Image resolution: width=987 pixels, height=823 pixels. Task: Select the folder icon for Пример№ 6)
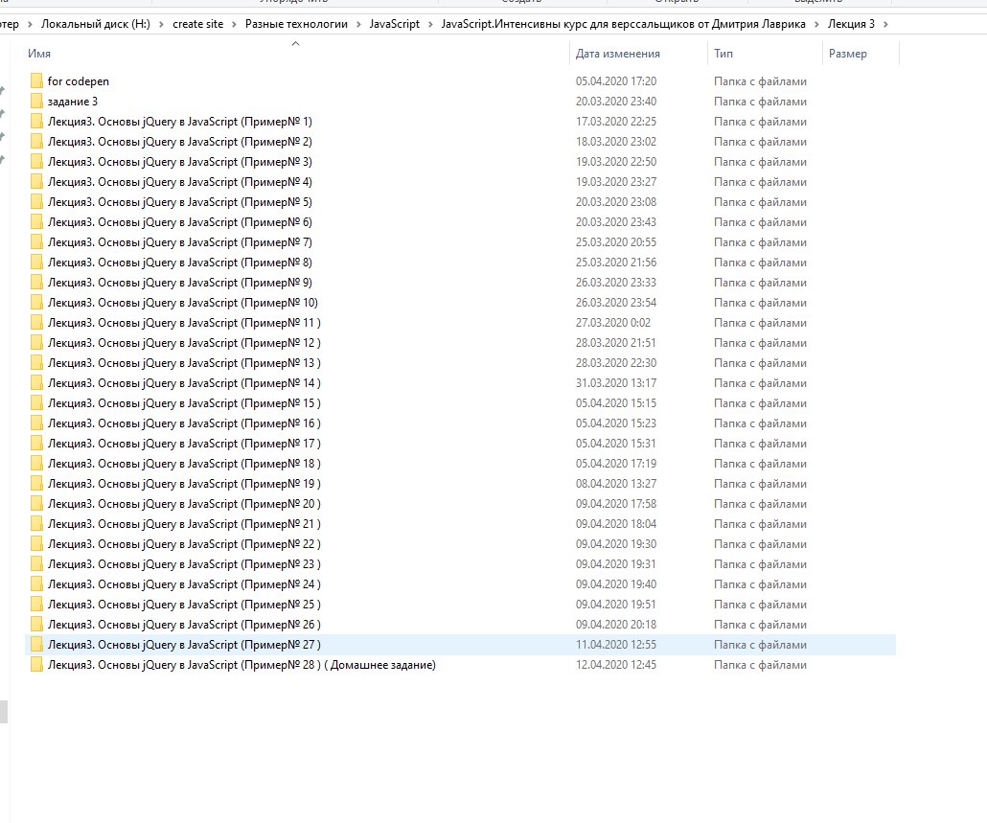point(36,222)
